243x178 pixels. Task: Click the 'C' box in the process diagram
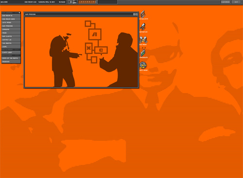(101, 50)
